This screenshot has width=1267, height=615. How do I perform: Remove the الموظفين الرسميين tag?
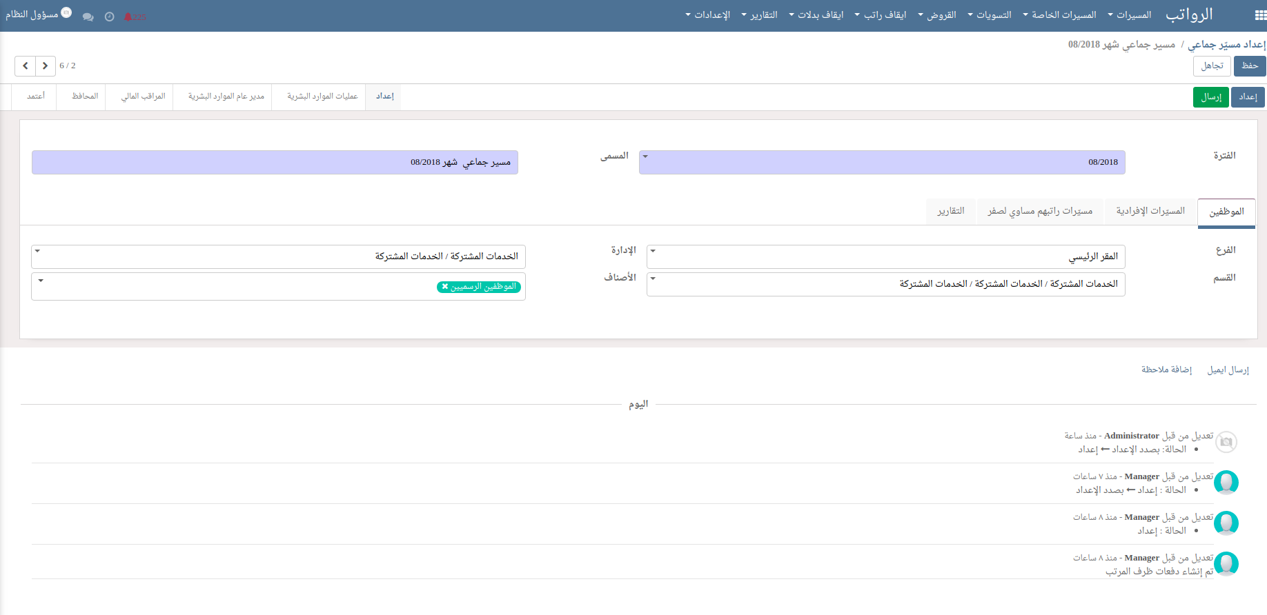pyautogui.click(x=445, y=287)
